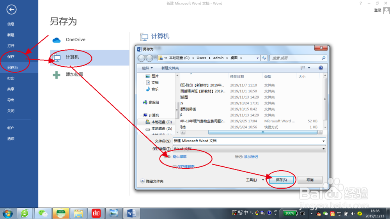Tick the 保存缩略图 checkbox
Viewport: 390px width, 219px height.
pyautogui.click(x=175, y=167)
